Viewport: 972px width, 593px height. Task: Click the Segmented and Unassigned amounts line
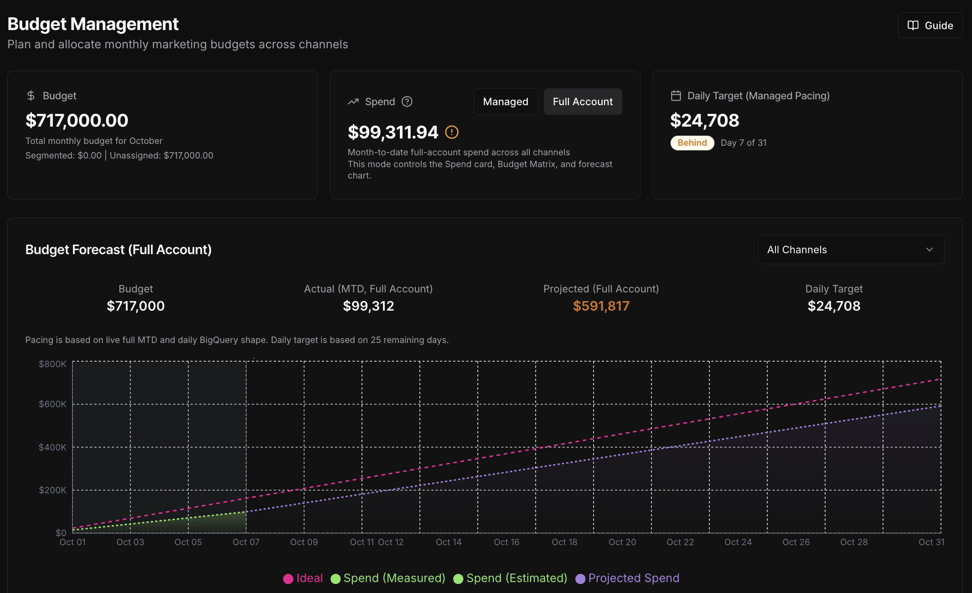119,155
